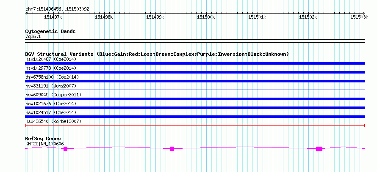Click the 151503k ruler tick label
This screenshot has height=172, width=377.
[x=359, y=17]
